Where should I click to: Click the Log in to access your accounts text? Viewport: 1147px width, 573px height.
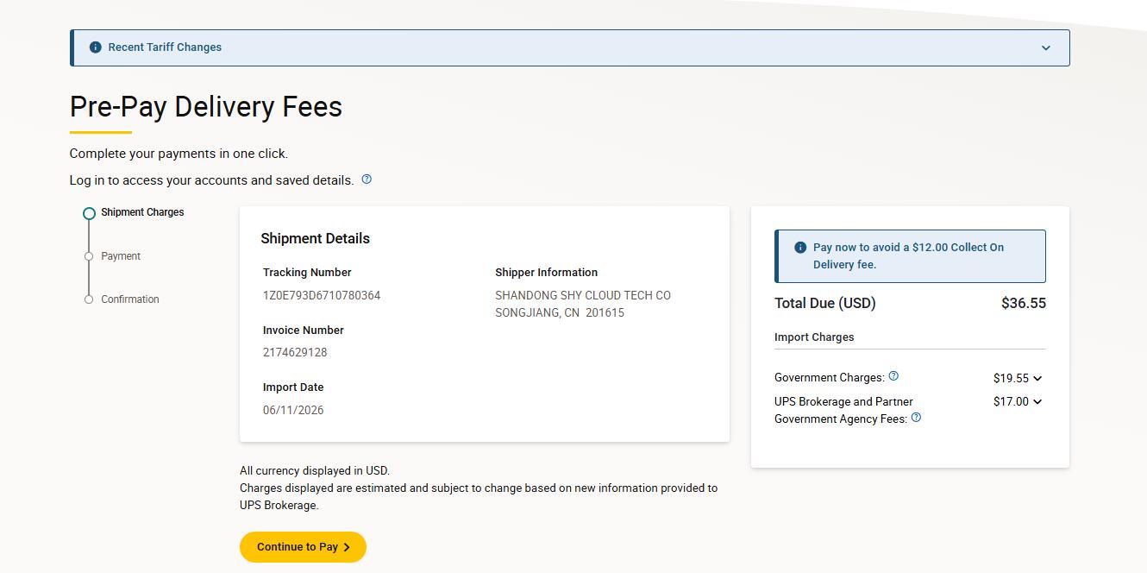tap(212, 180)
